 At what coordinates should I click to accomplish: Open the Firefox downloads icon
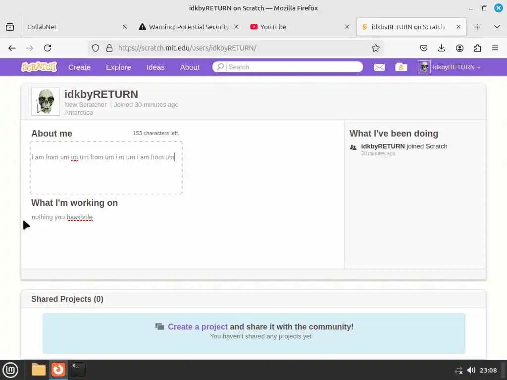tap(441, 48)
